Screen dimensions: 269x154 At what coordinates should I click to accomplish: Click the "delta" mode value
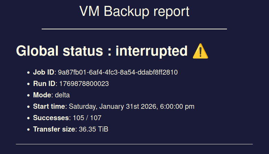coord(62,95)
